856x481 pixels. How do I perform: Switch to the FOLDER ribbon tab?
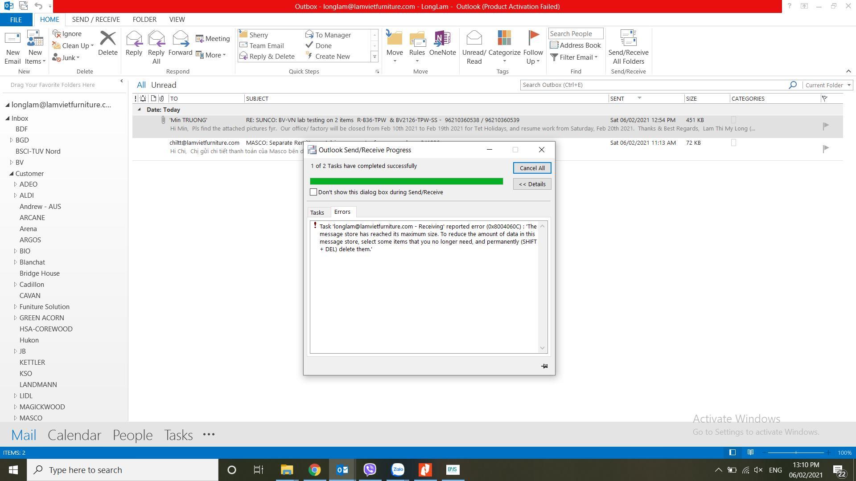[144, 20]
